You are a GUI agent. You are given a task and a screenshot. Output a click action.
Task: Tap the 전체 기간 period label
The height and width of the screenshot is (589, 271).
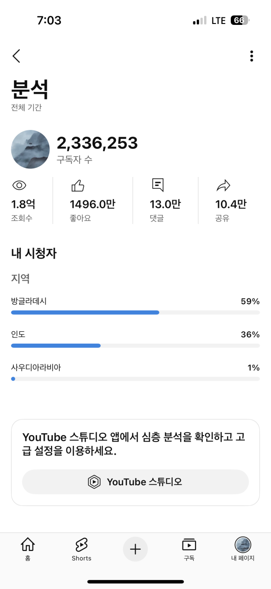coord(27,108)
